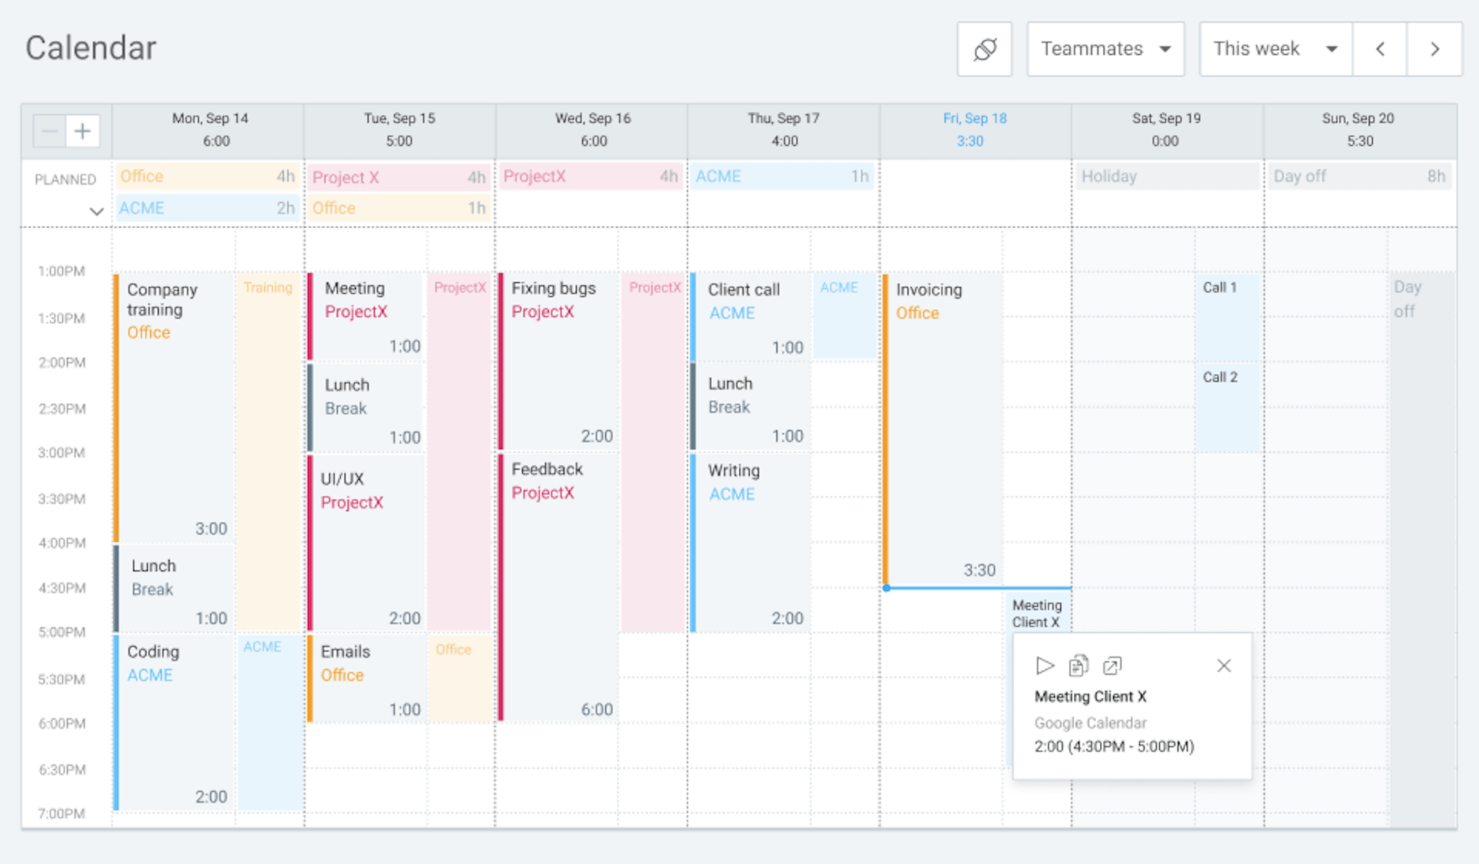The image size is (1479, 864).
Task: Open Meeting Client X in external link
Action: pyautogui.click(x=1112, y=666)
